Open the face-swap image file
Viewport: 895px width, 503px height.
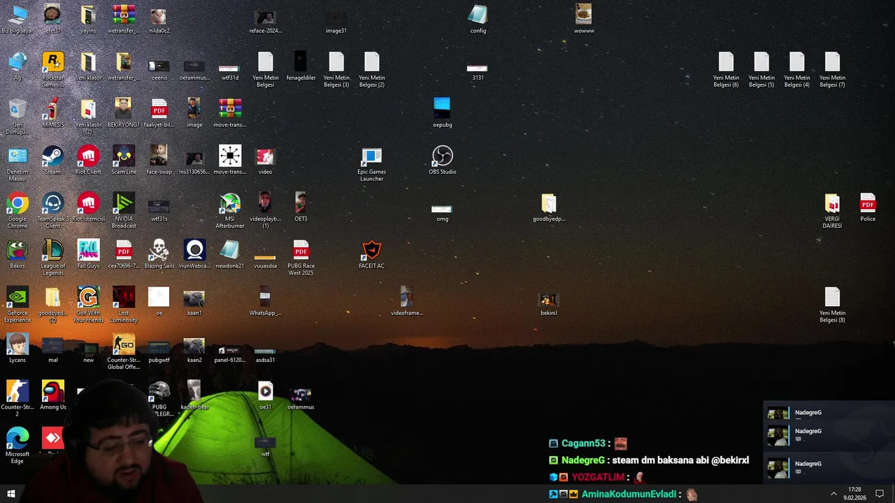tap(159, 160)
